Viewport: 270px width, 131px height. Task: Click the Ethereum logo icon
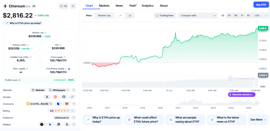click(5, 6)
